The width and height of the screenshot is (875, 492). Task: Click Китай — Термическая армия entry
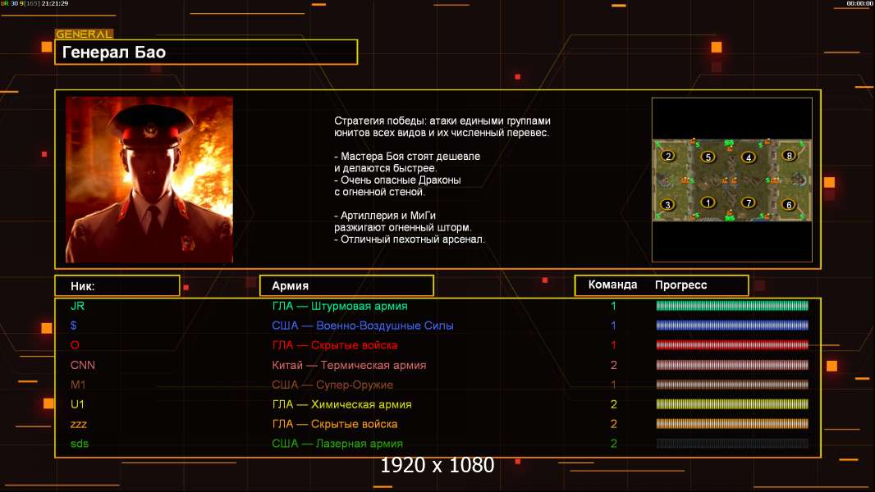coord(349,365)
